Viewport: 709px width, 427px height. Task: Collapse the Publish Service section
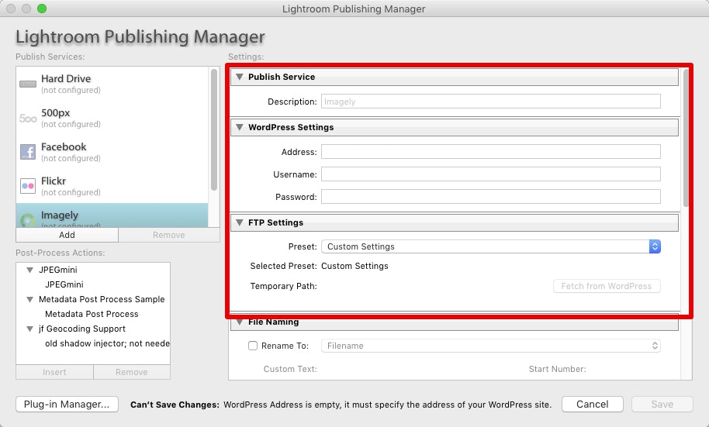tap(240, 77)
